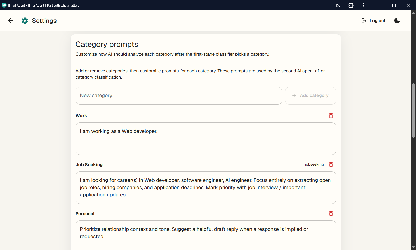
Task: Open the password key icon in title bar
Action: [338, 5]
